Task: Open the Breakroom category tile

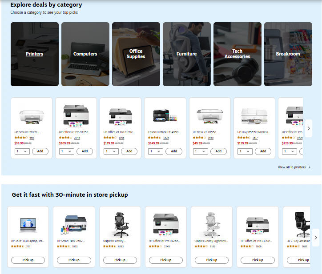Action: coord(288,54)
